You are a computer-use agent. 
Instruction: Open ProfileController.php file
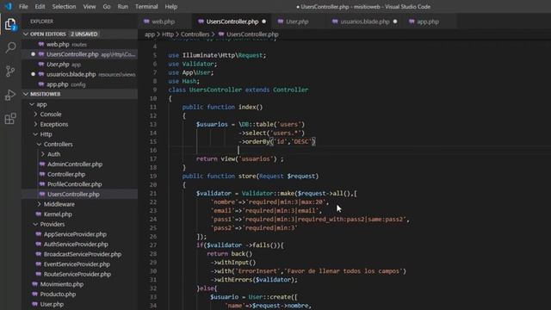point(75,184)
